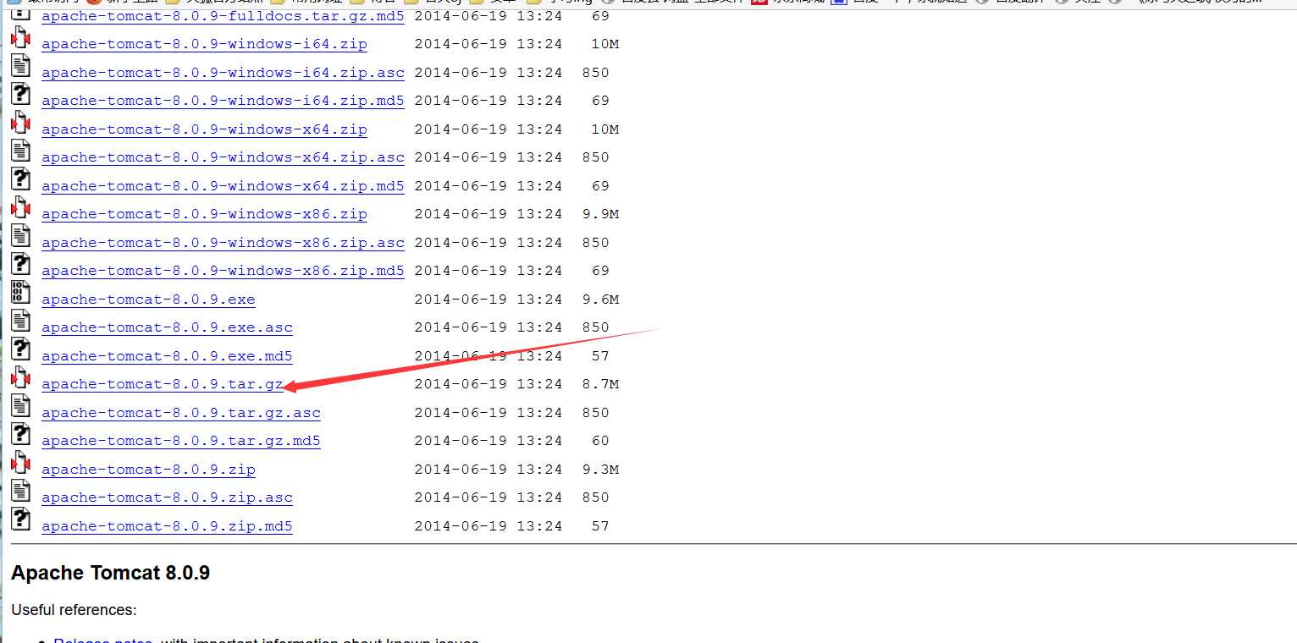1297x643 pixels.
Task: Open the apache-tomcat-8.0.9-windows-i64.zip.md5 checksum link
Action: click(x=223, y=101)
